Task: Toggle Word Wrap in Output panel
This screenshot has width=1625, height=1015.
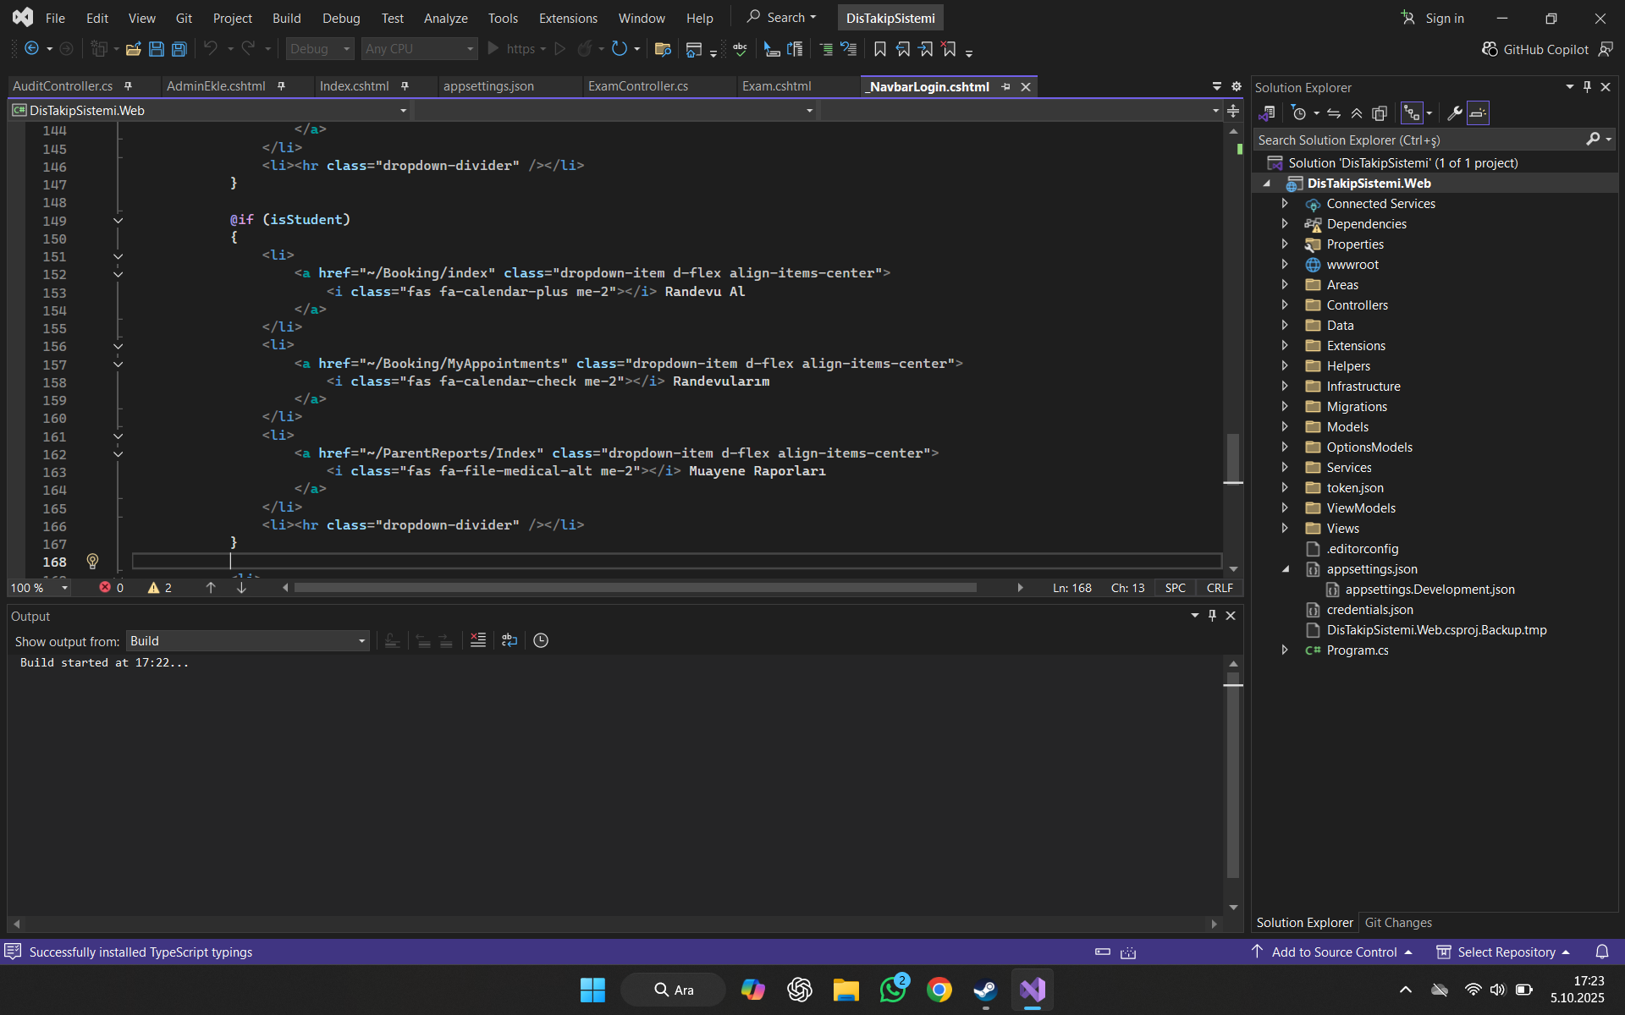Action: pos(510,640)
